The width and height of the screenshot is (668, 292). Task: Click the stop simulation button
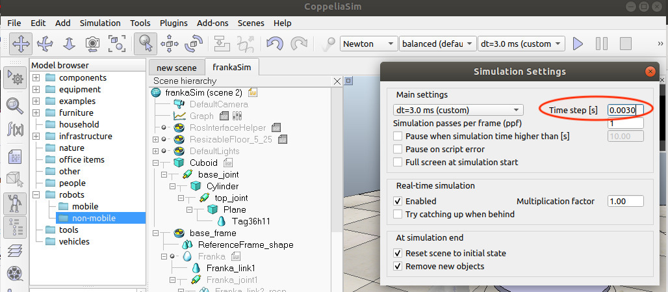pyautogui.click(x=625, y=44)
